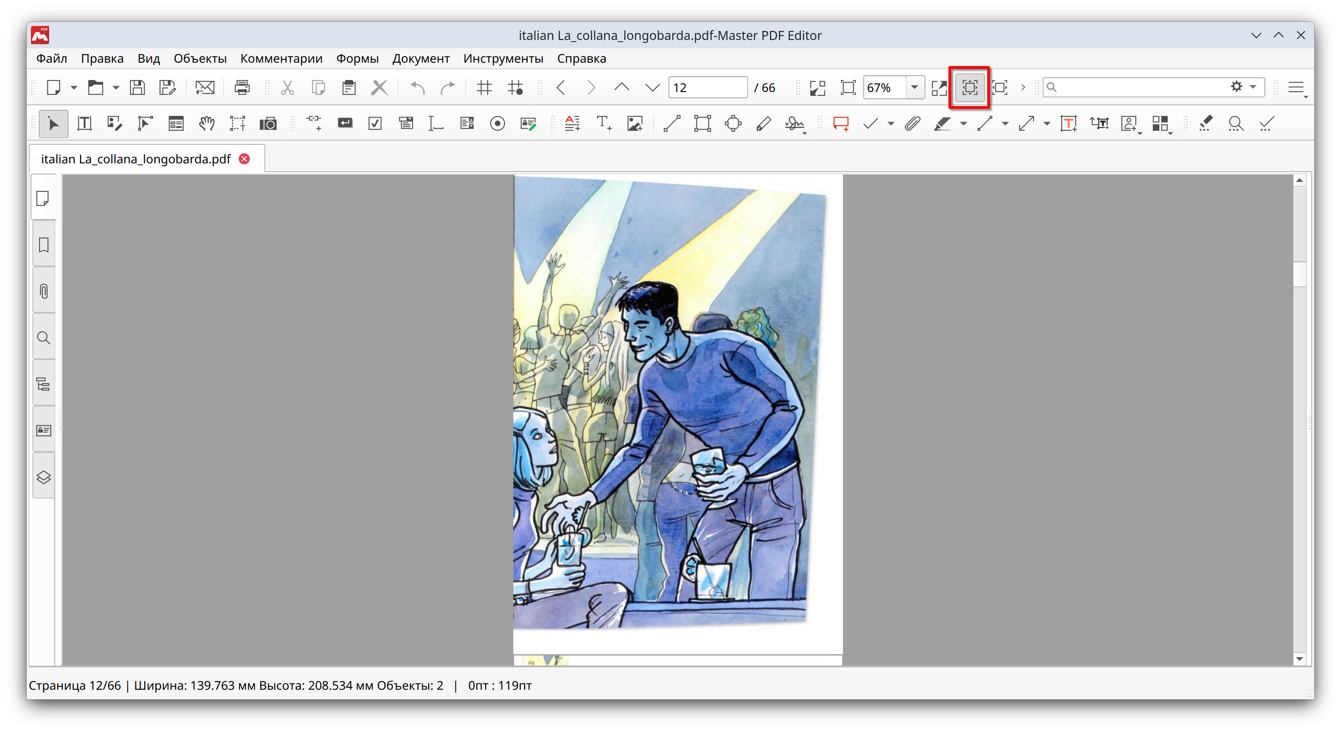Undo the last action
This screenshot has height=731, width=1341.
coord(418,87)
